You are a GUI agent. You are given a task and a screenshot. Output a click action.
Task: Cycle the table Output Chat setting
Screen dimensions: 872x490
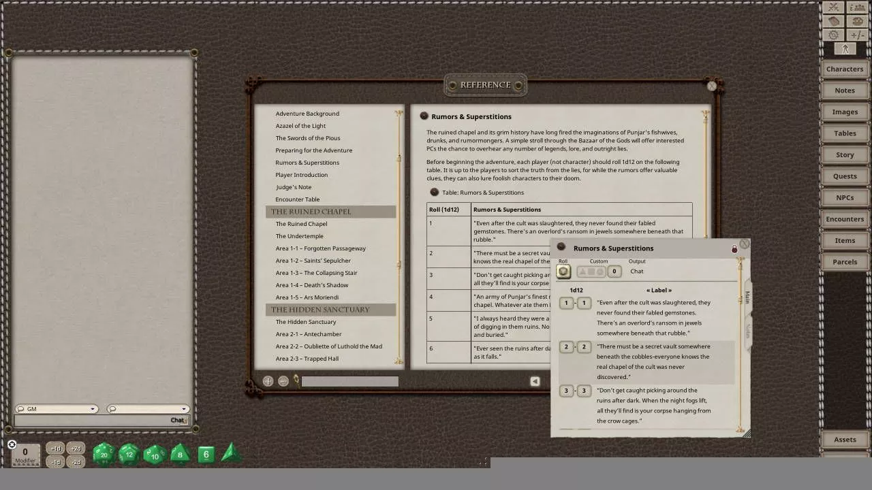636,271
